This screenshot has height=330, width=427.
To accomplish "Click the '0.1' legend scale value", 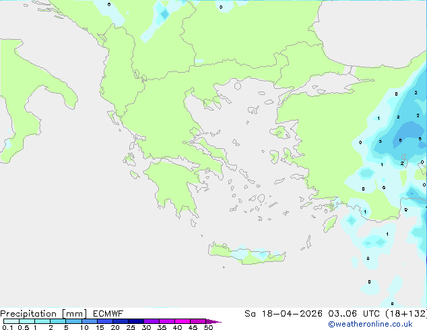I will 7,327.
